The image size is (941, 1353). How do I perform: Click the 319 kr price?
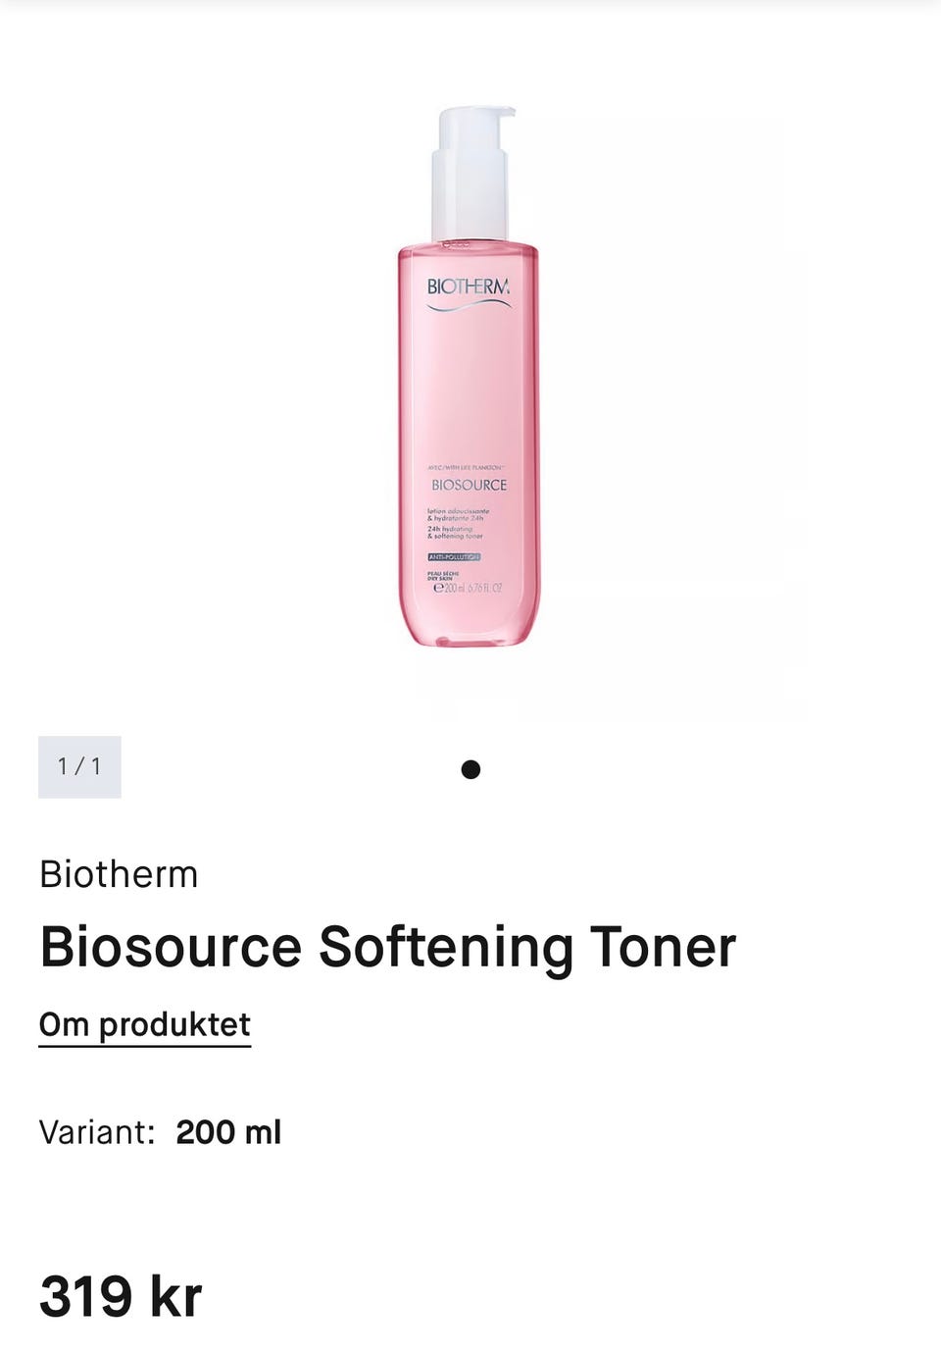pyautogui.click(x=121, y=1296)
